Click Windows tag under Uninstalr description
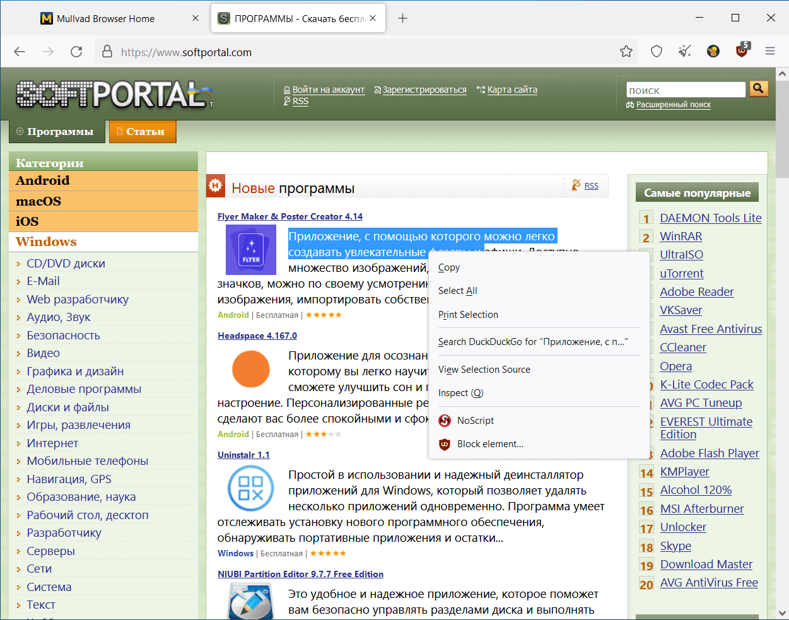This screenshot has width=789, height=620. [x=235, y=553]
